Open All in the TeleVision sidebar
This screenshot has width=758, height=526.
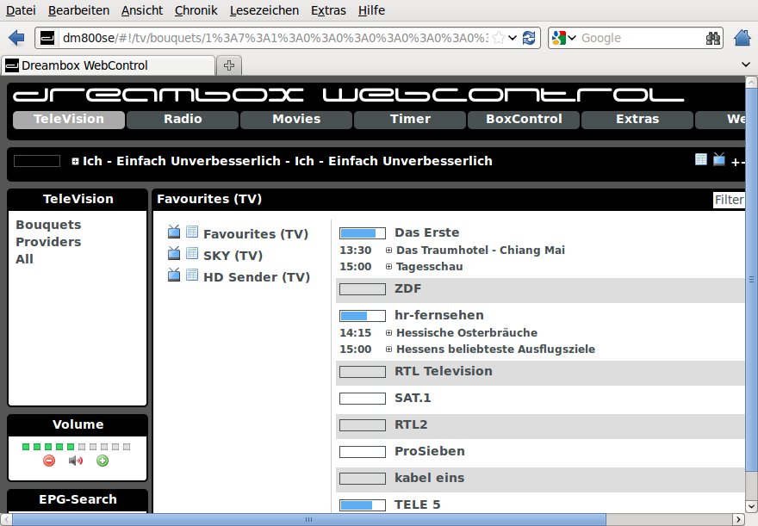pos(24,259)
